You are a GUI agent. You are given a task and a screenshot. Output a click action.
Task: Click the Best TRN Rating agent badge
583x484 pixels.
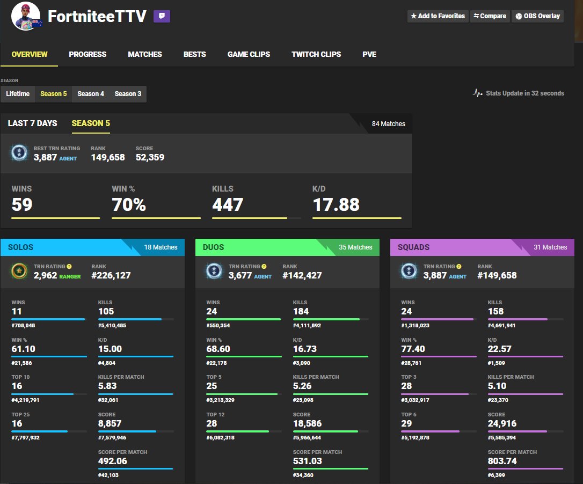pyautogui.click(x=19, y=153)
